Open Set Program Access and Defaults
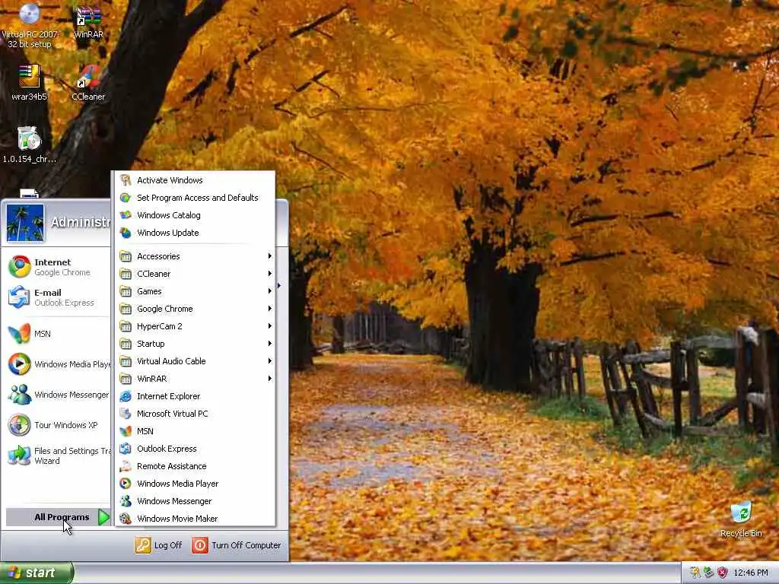Image resolution: width=779 pixels, height=584 pixels. (x=196, y=198)
